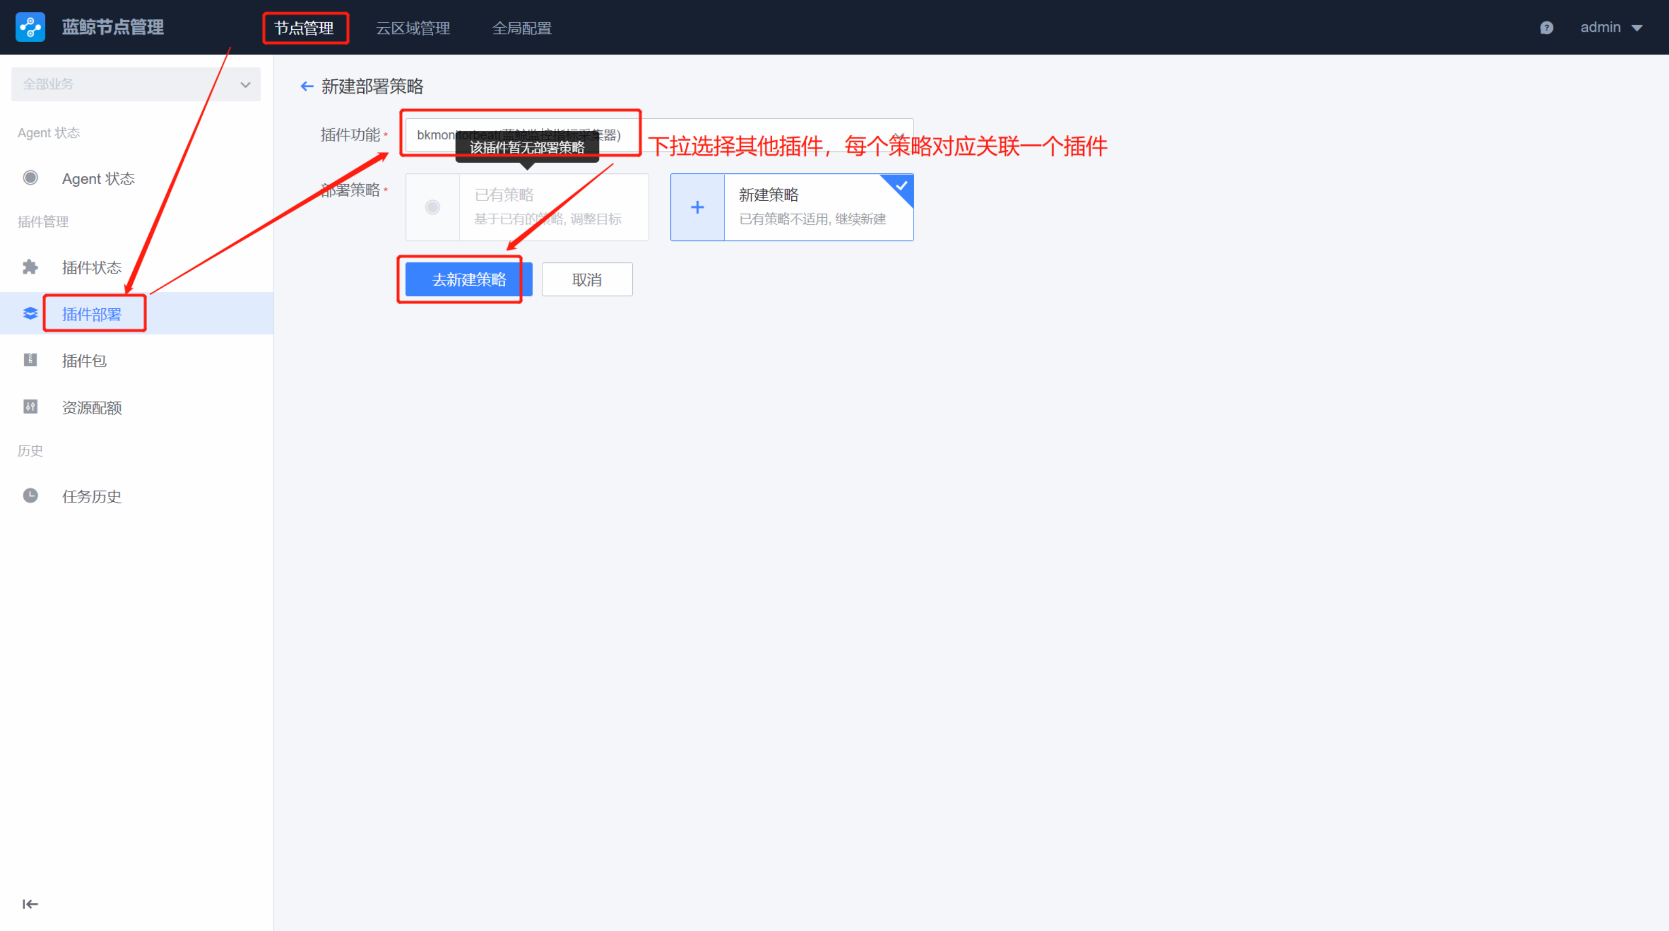The height and width of the screenshot is (931, 1669).
Task: Click the 插件部署 layers icon
Action: point(30,314)
